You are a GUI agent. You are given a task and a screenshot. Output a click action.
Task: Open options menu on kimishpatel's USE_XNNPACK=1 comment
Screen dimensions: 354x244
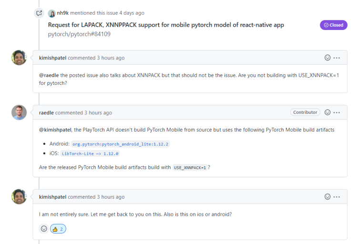coord(337,58)
